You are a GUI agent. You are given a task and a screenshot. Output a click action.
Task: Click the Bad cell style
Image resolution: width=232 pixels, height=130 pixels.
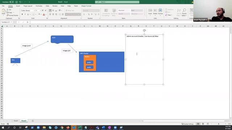click(137, 10)
